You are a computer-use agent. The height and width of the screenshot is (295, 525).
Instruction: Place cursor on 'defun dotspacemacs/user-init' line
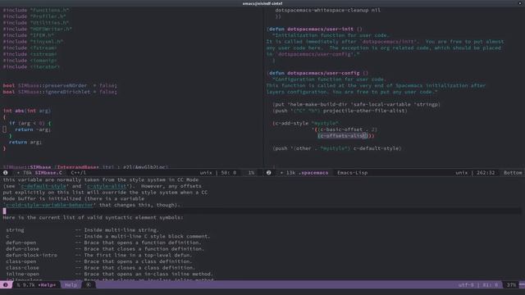coord(314,29)
